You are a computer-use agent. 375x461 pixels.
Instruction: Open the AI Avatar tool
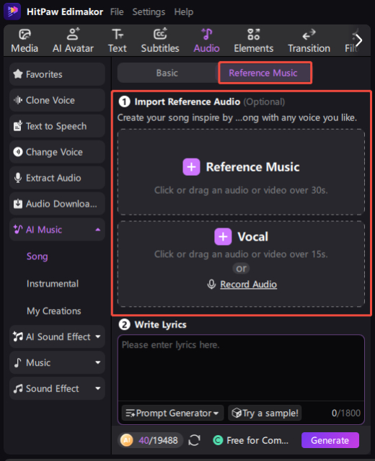point(73,40)
